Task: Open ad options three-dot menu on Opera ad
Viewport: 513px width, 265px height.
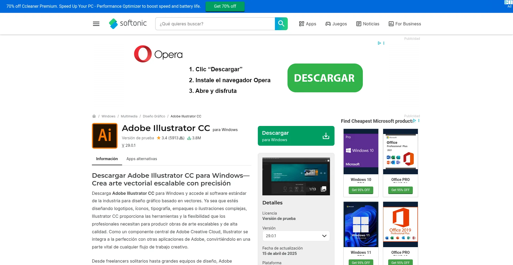Action: pos(384,43)
